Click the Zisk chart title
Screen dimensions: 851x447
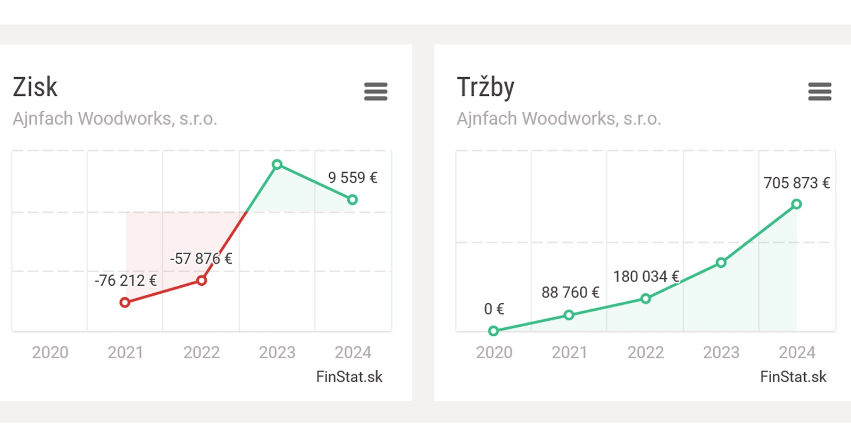(35, 87)
